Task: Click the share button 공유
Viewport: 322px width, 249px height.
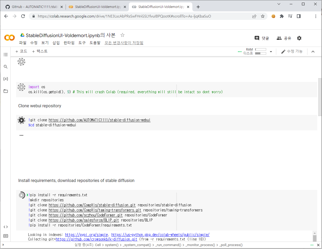Action: pos(284,38)
